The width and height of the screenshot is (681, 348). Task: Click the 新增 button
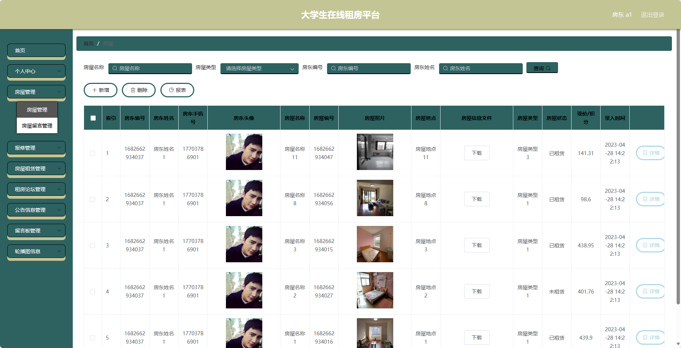[x=100, y=90]
